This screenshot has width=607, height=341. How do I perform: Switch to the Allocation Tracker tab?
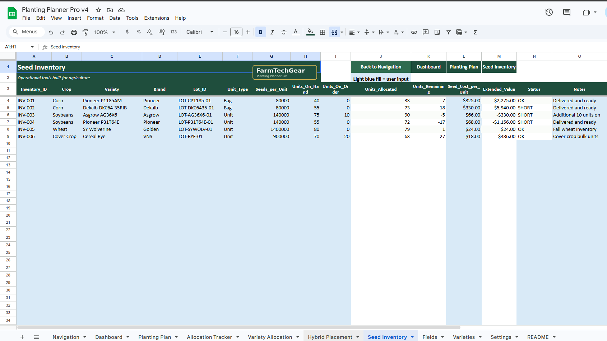point(209,337)
